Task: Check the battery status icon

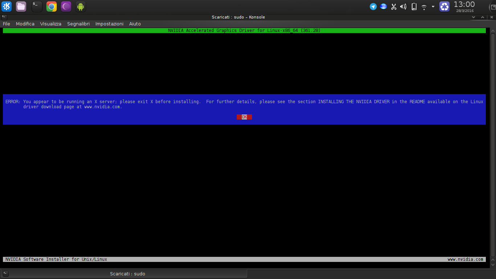Action: pyautogui.click(x=414, y=7)
